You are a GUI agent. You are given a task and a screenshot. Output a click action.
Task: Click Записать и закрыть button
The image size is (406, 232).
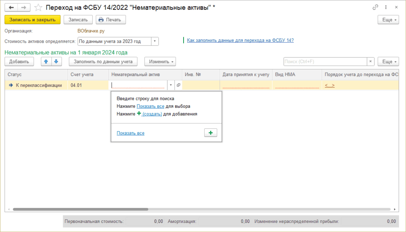point(33,20)
